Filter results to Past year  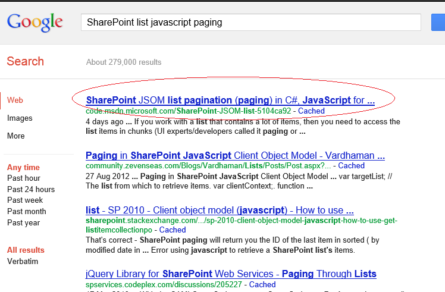point(24,223)
